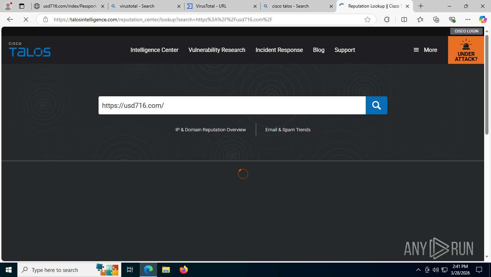This screenshot has height=277, width=491.
Task: Open the Support menu
Action: click(x=345, y=50)
